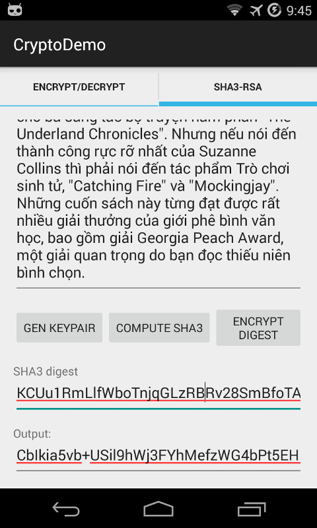Switch to the ENCRYPT/DECRYPT tab

tap(79, 87)
